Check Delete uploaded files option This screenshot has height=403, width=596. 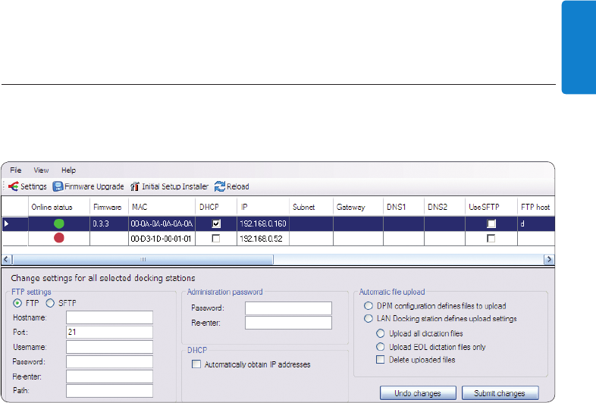[x=381, y=360]
